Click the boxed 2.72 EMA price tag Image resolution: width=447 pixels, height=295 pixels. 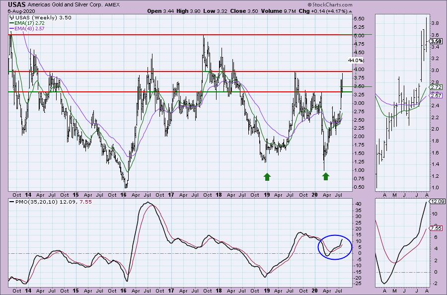(437, 87)
